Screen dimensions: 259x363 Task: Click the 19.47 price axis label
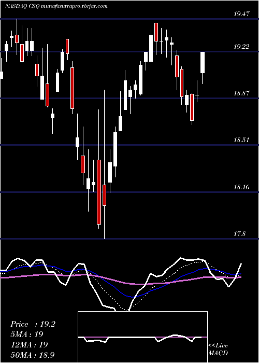coord(241,14)
